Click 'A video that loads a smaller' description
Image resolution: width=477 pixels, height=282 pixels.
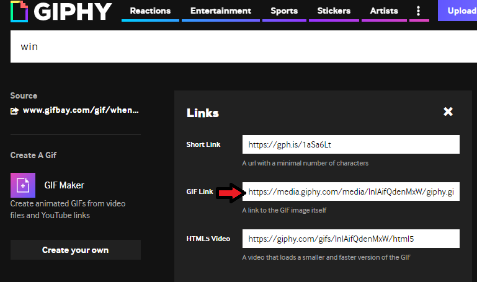326,257
